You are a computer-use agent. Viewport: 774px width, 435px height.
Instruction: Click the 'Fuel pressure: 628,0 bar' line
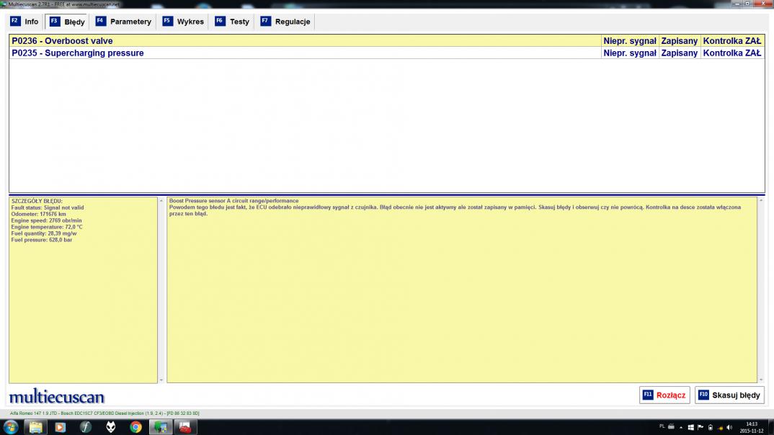click(42, 240)
